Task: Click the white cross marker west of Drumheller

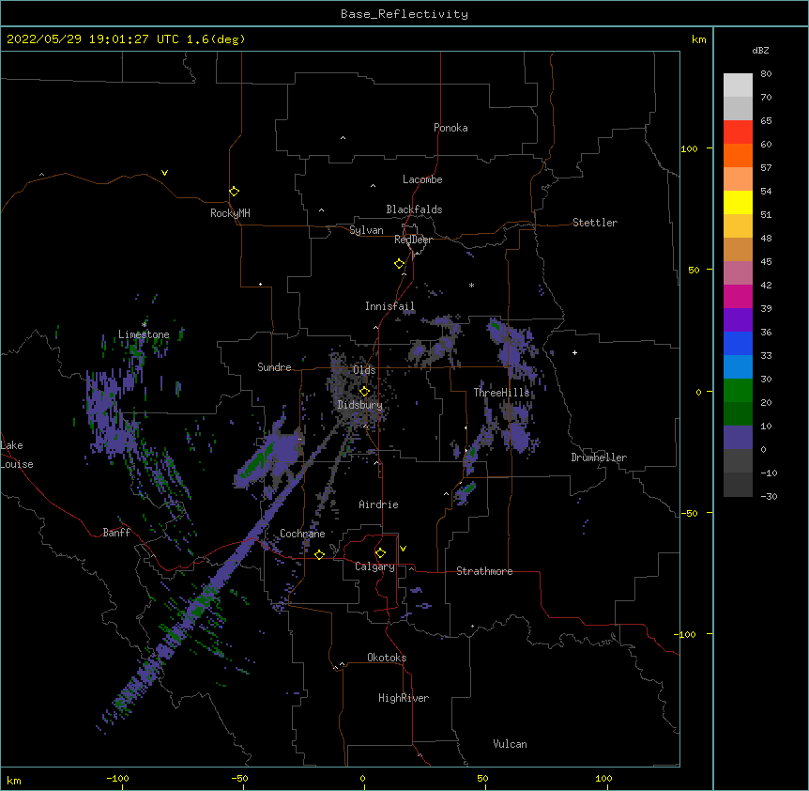Action: (x=574, y=352)
